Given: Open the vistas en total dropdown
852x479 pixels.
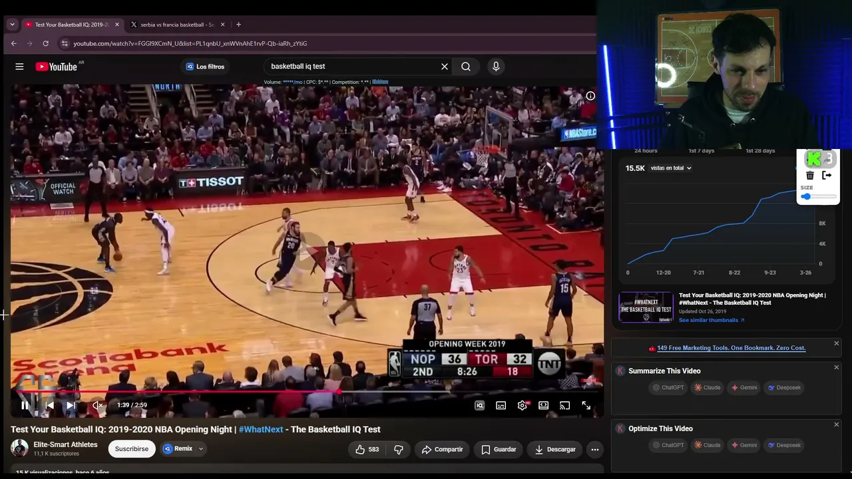Looking at the screenshot, I should [x=671, y=168].
